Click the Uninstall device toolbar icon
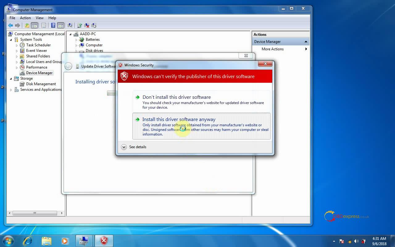Screen dimensions: 395x247 point(87,26)
